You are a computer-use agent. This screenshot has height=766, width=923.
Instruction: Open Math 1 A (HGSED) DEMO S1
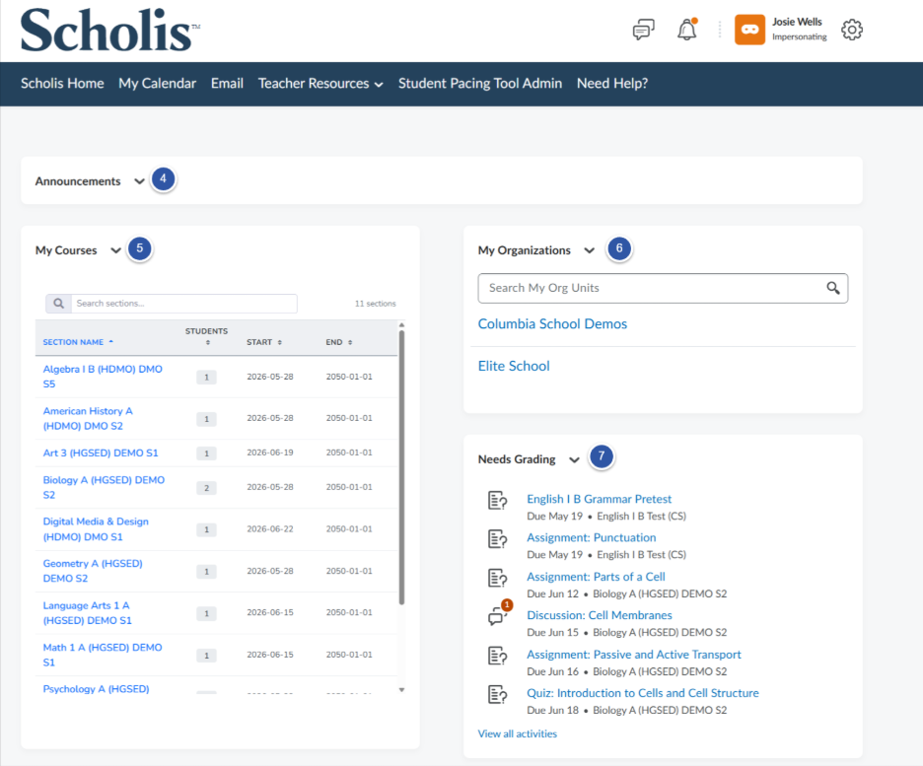[x=103, y=655]
